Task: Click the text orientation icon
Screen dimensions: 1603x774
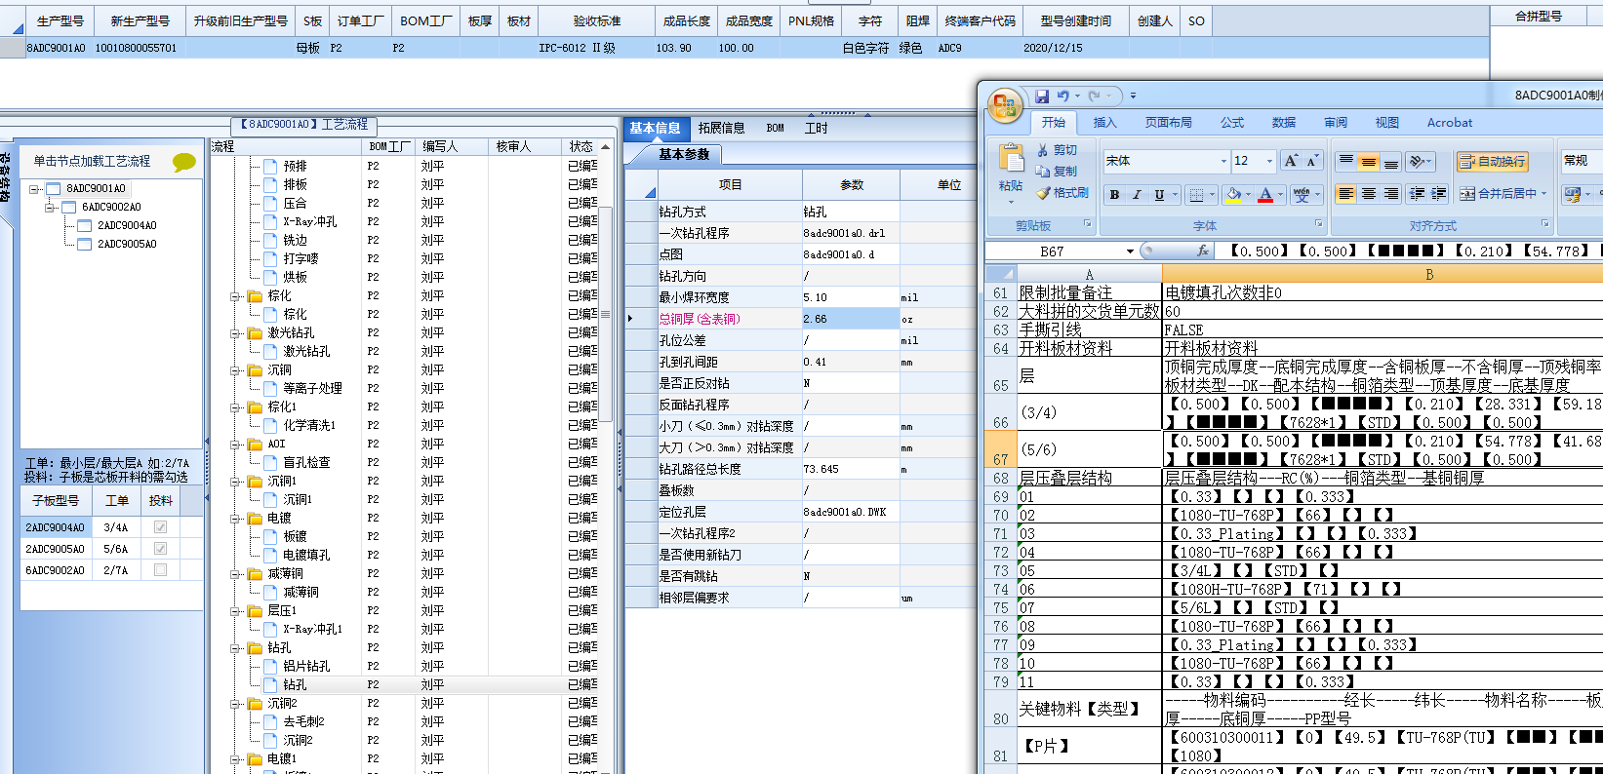Action: (1419, 161)
